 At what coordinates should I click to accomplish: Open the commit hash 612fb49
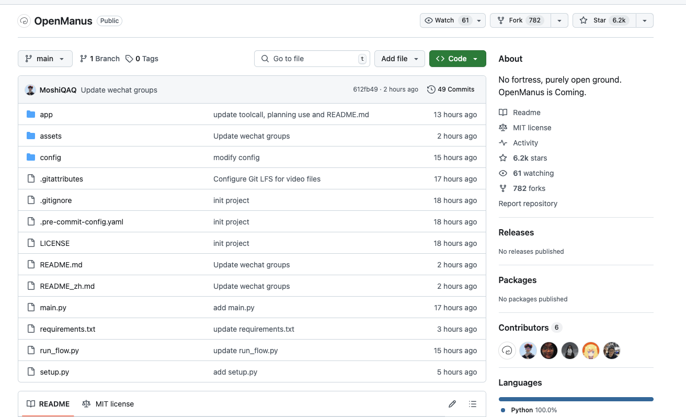(365, 89)
